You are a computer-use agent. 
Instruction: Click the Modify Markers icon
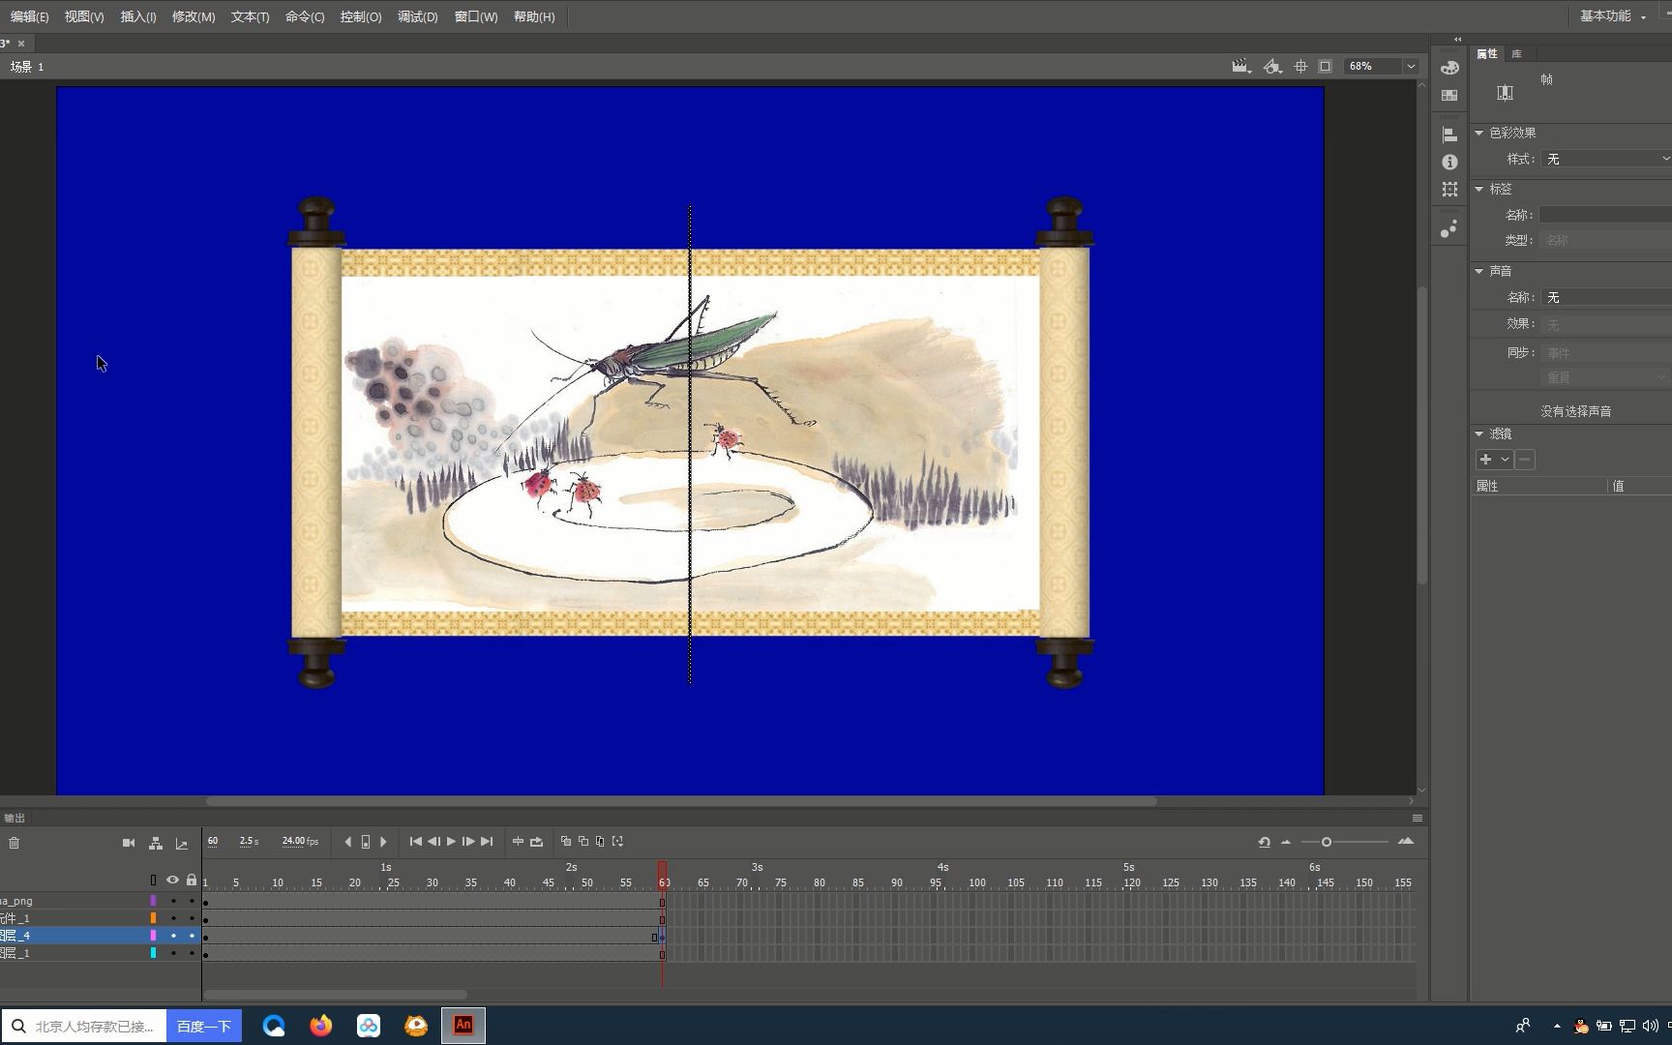click(617, 842)
